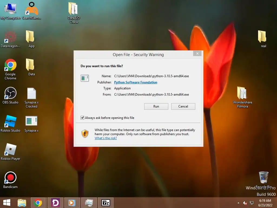The height and width of the screenshot is (208, 277).
Task: Open the real folder on desktop
Action: 263,39
